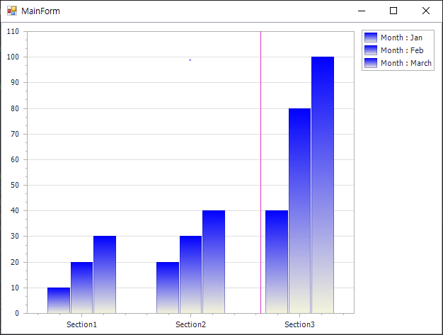Click the Section3 axis label
This screenshot has height=335, width=443.
click(299, 324)
